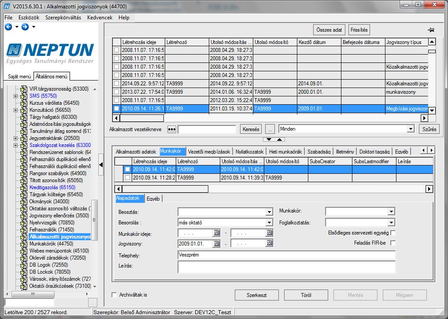Tick the checkbox of the row modified 2012.03.20.
The image size is (448, 319).
click(x=117, y=100)
